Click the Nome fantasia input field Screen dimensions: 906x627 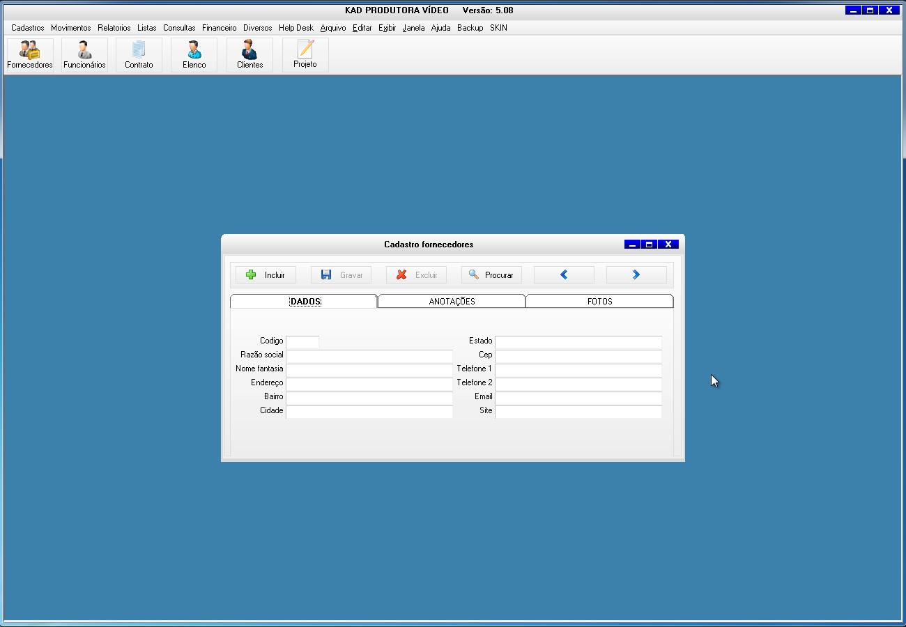point(369,370)
